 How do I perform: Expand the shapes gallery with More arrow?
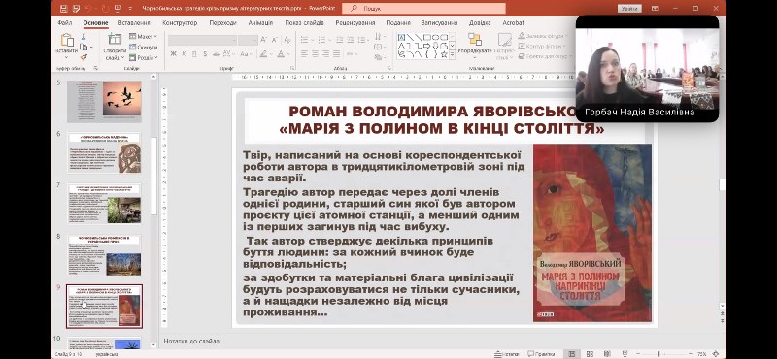[452, 54]
